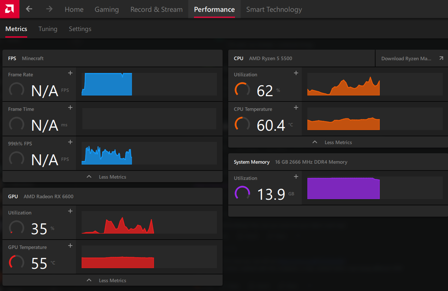This screenshot has height=291, width=448.
Task: Click the 16 GB 2666 MHz DDR4 label
Action: coord(311,162)
